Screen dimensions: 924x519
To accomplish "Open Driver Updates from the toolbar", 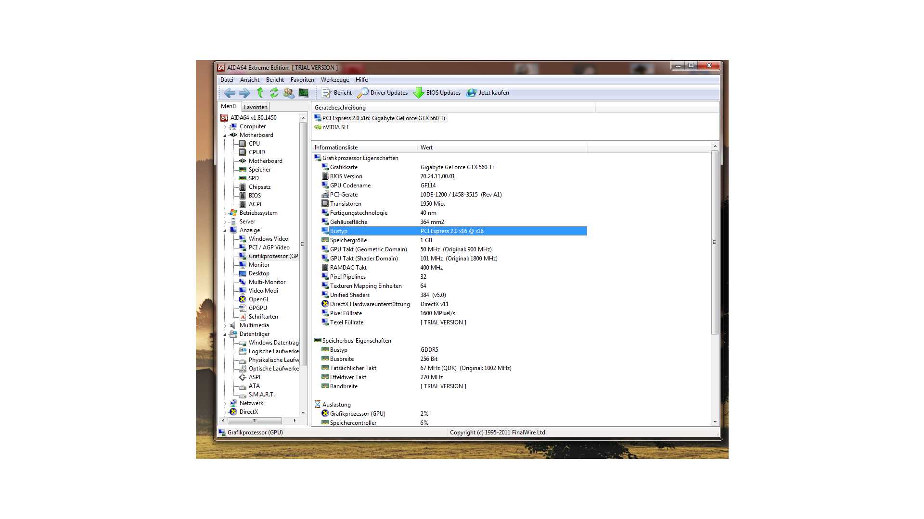I will pos(383,93).
